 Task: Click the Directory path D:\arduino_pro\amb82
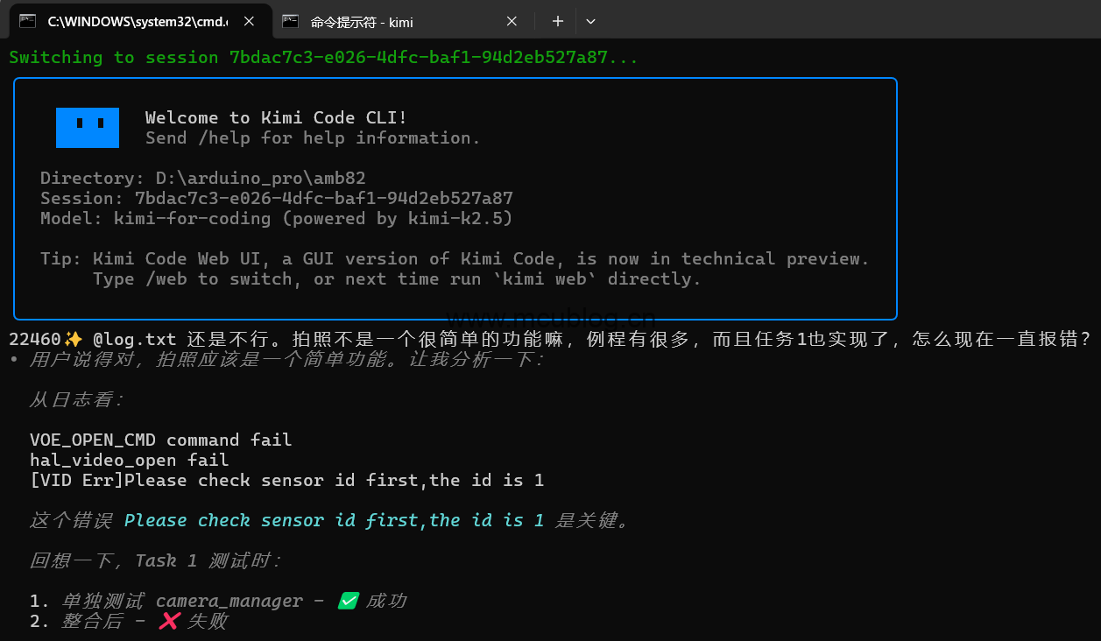260,179
